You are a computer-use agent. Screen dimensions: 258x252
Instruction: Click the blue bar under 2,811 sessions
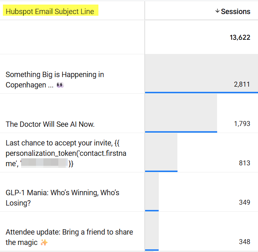tap(202, 92)
